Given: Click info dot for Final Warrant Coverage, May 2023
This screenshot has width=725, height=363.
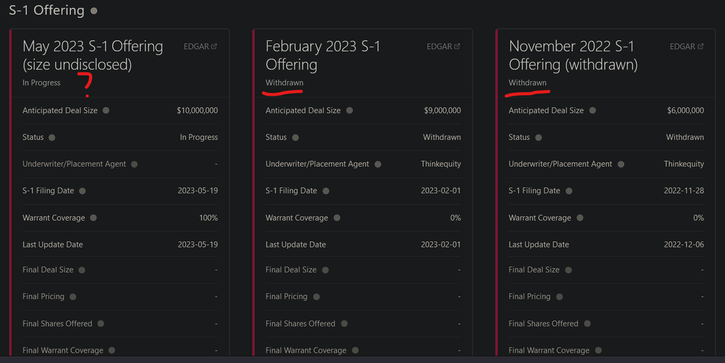Looking at the screenshot, I should click(112, 350).
